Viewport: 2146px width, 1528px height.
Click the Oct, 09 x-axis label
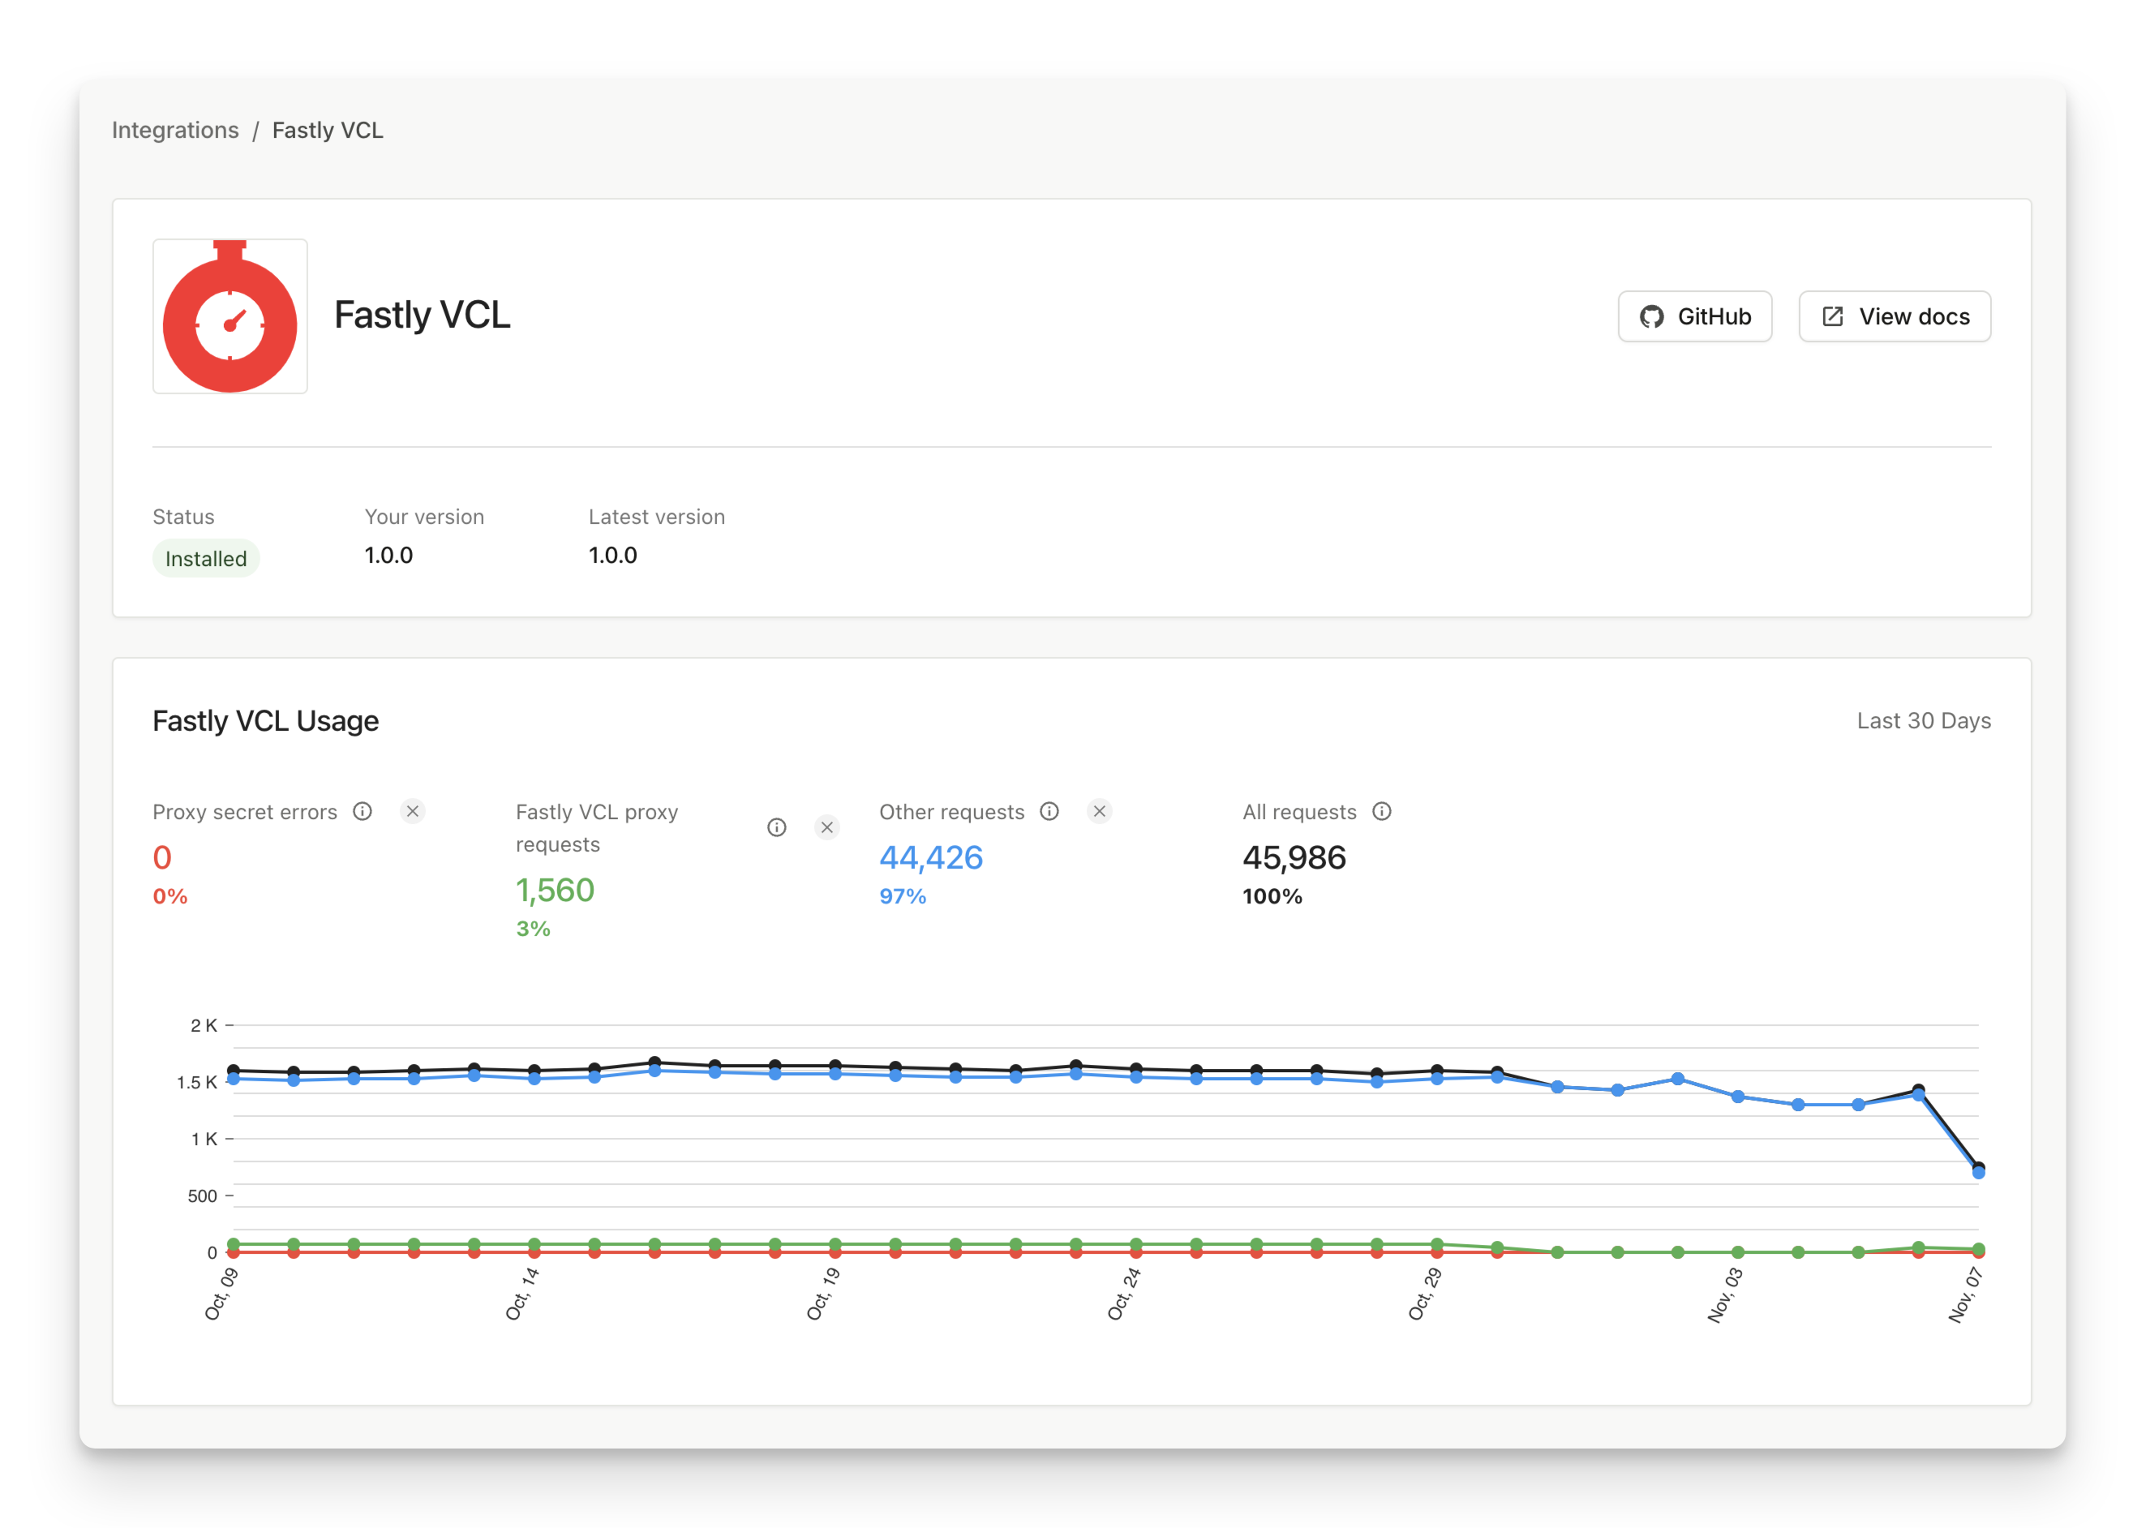221,1294
